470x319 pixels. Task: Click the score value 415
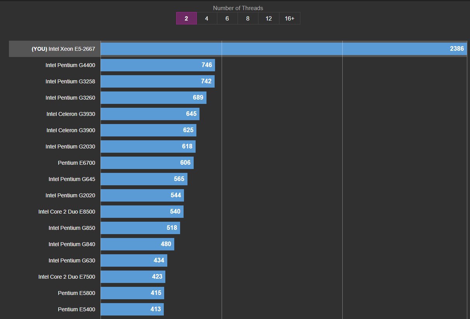156,293
